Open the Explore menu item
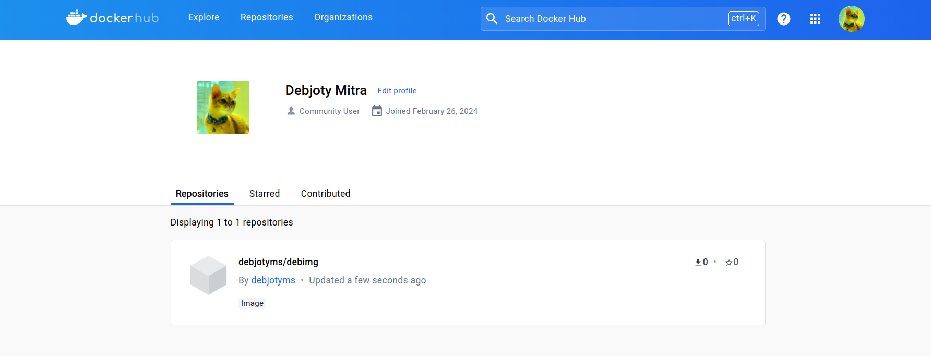 204,17
